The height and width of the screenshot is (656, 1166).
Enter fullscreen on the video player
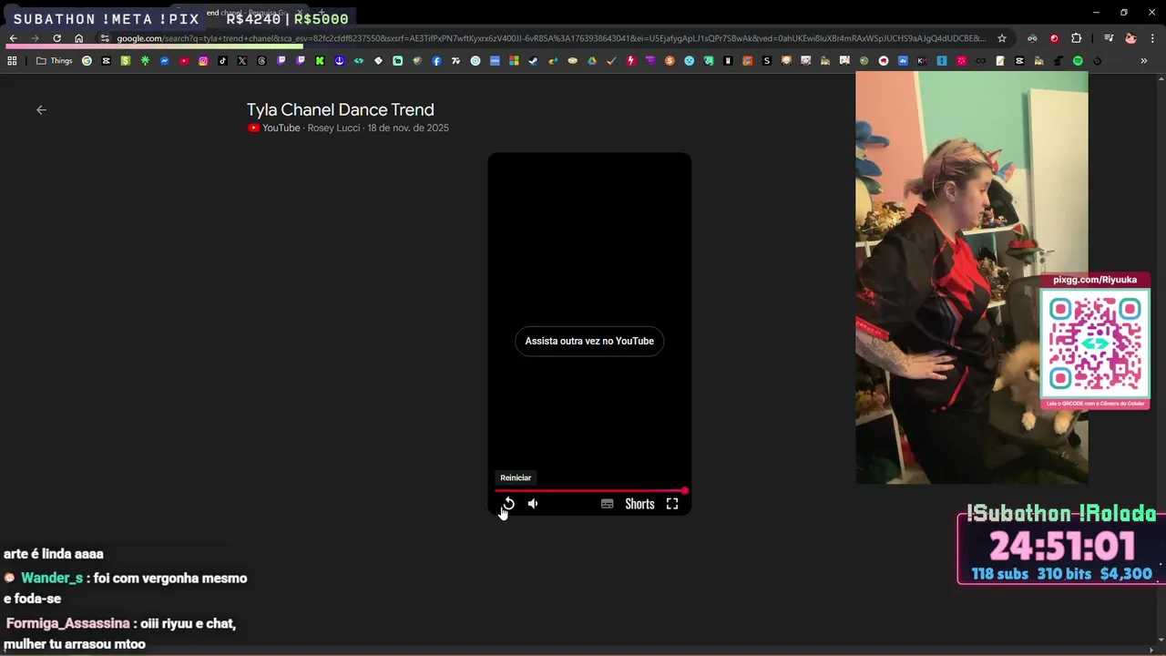(x=672, y=504)
